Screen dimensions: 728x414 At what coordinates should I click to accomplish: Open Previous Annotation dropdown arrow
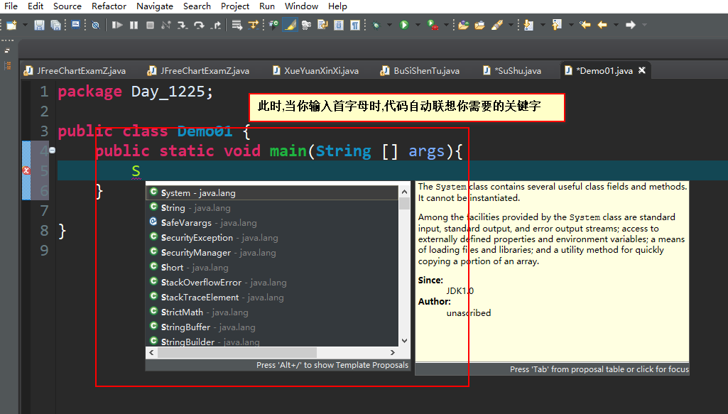click(x=571, y=25)
